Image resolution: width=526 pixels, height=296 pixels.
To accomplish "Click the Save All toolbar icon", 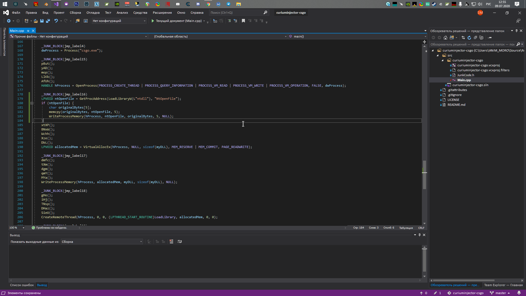I will (x=48, y=21).
